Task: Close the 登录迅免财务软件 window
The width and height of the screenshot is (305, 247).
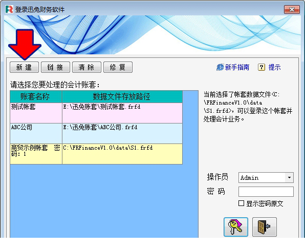Action: tap(292, 9)
